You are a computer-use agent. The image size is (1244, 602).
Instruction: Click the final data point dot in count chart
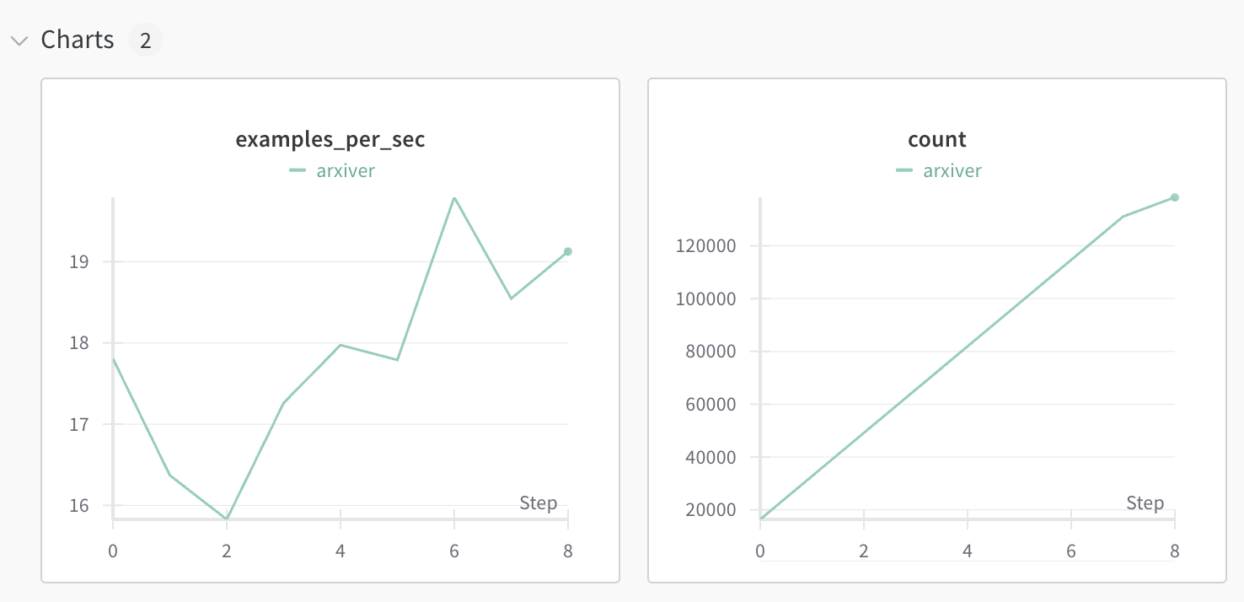point(1175,197)
